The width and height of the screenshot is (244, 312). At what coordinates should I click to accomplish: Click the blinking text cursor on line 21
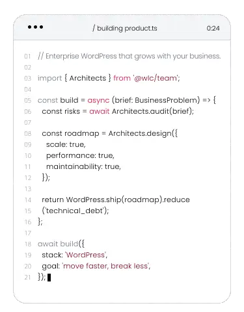click(x=49, y=278)
